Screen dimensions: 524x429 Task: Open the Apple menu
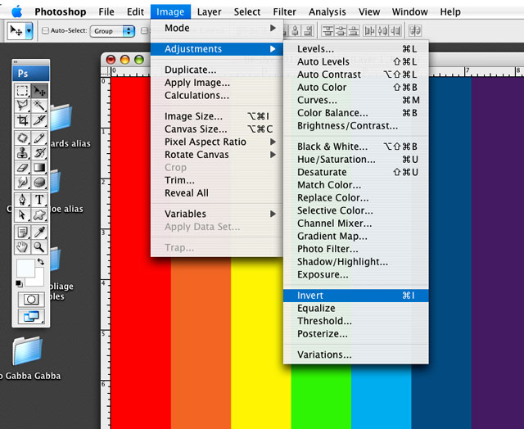point(17,11)
